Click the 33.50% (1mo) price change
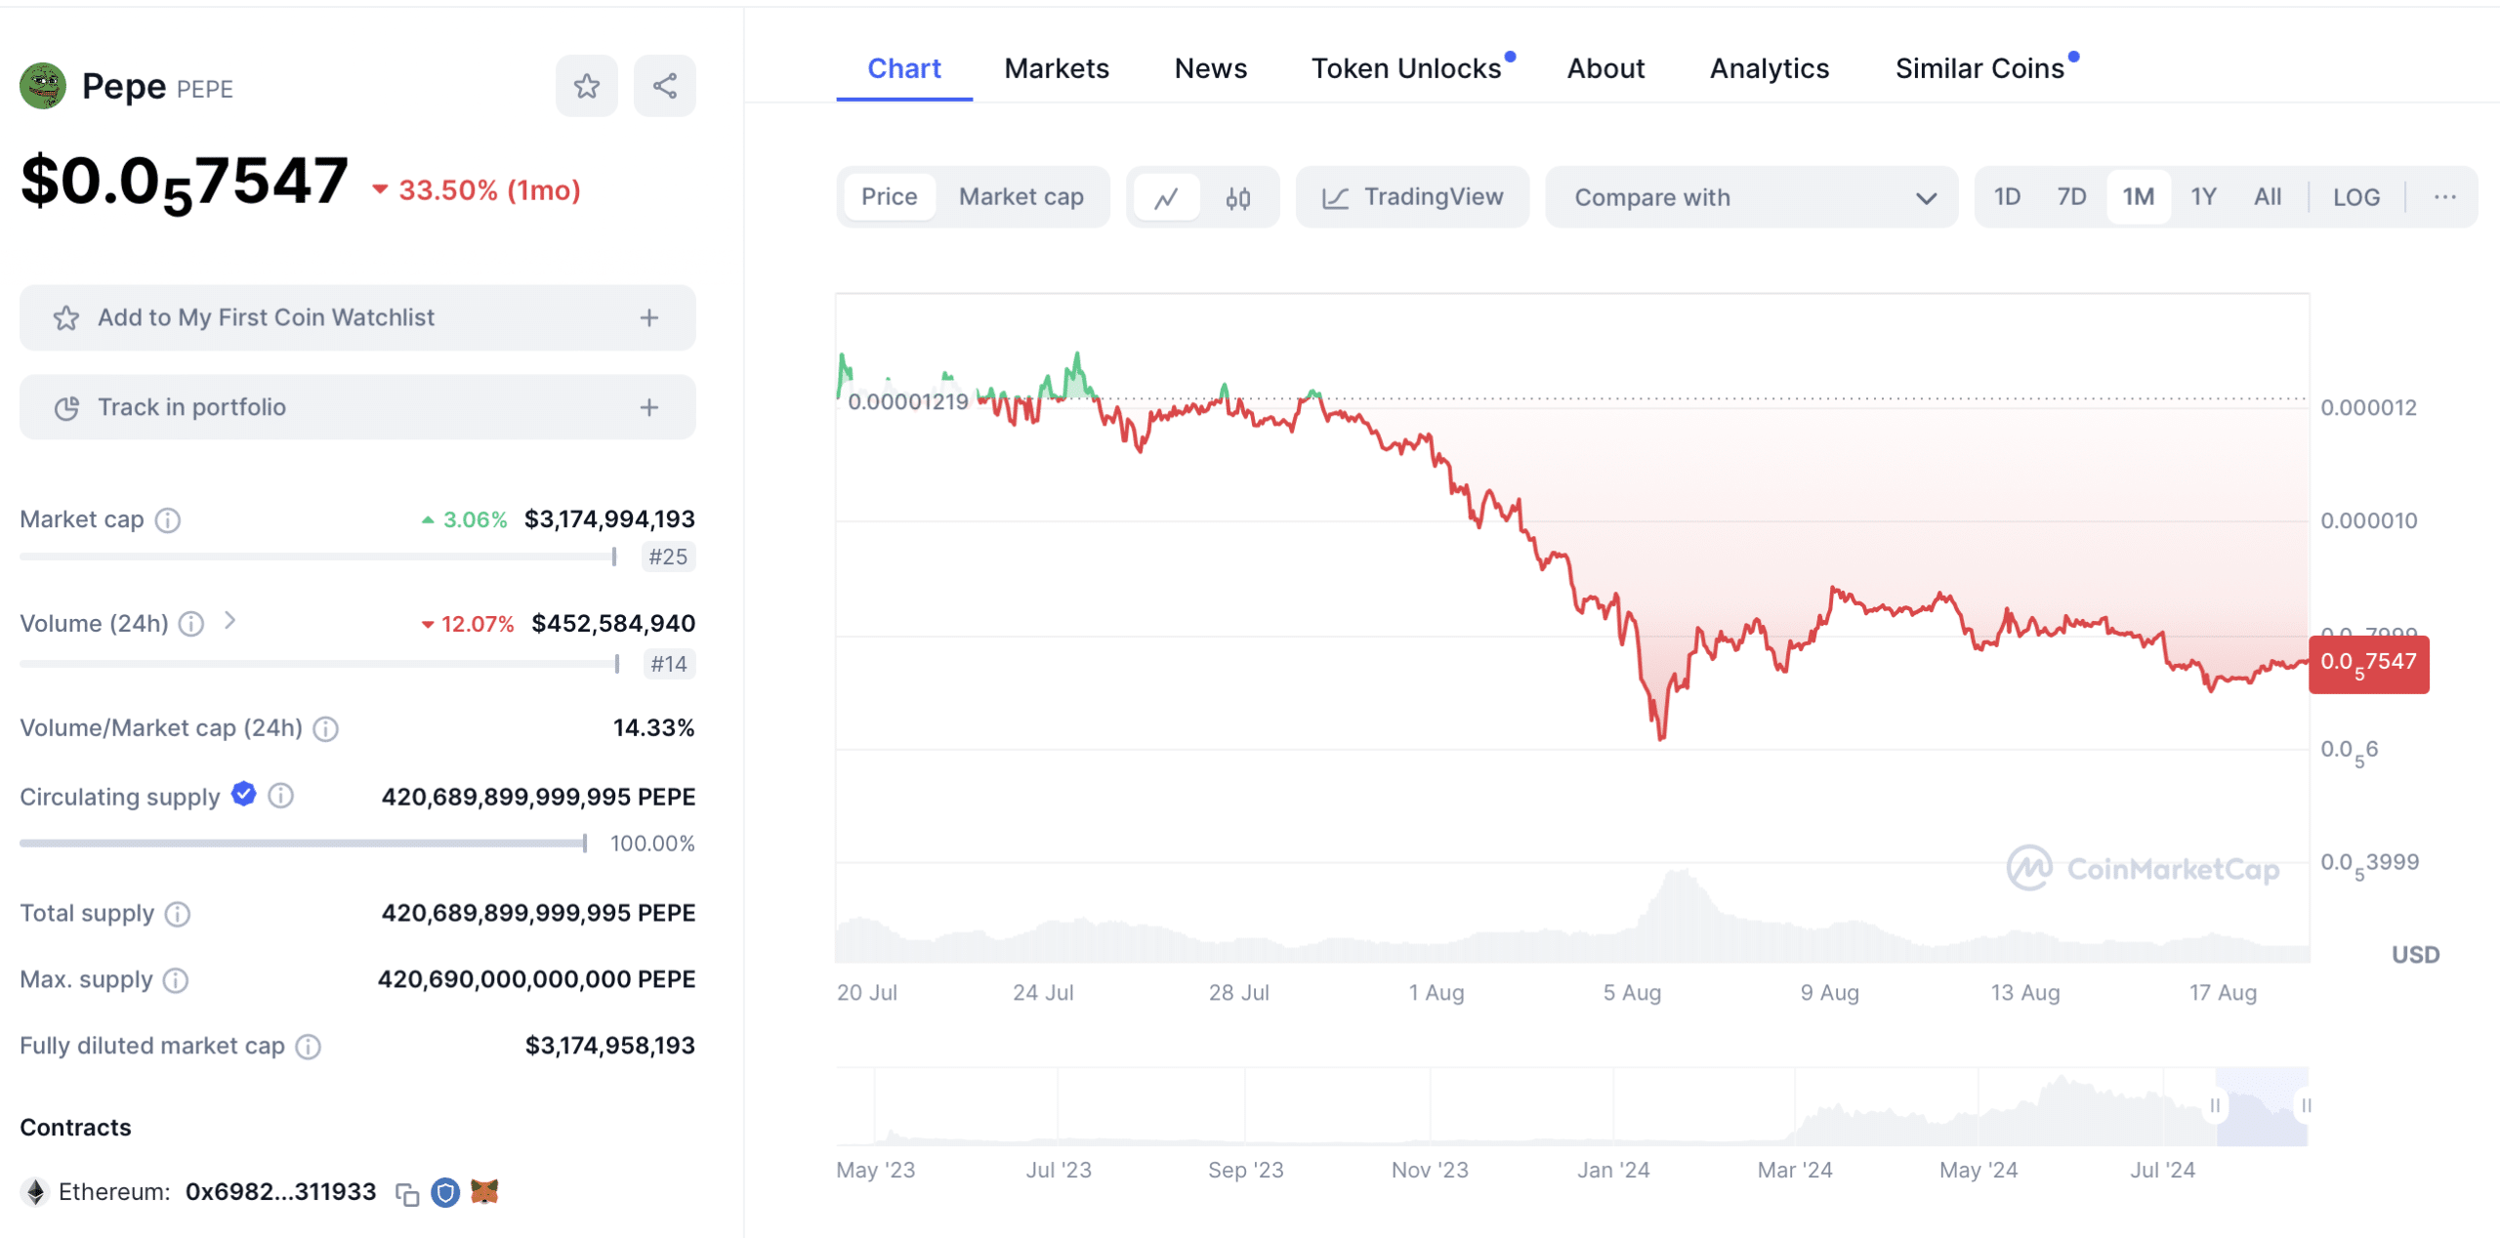This screenshot has width=2500, height=1238. 477,190
